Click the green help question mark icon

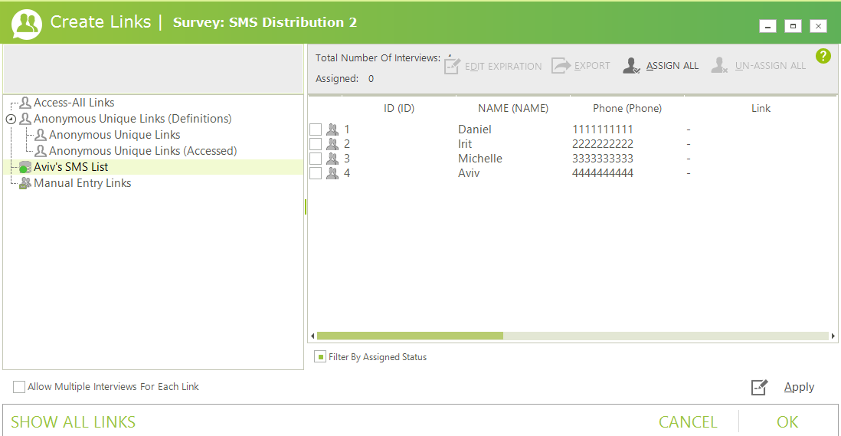(823, 56)
